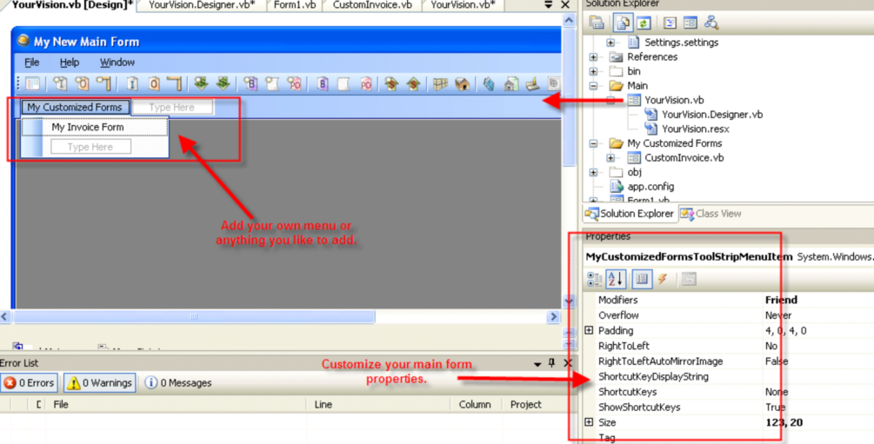Click Properties icon in Solution Explorer toolbar
This screenshot has width=874, height=444.
[x=597, y=23]
